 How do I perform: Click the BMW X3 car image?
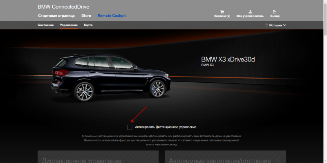click(x=111, y=78)
